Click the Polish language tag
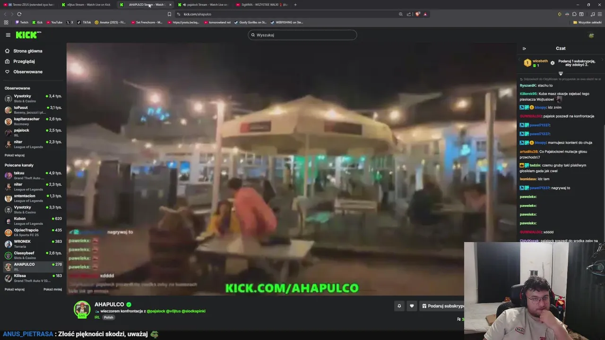Screen dimensions: 605x340 click(109, 317)
